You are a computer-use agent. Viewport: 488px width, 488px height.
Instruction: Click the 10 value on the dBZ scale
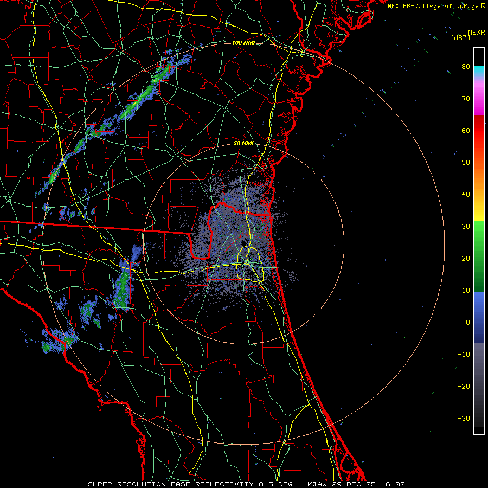tap(466, 291)
